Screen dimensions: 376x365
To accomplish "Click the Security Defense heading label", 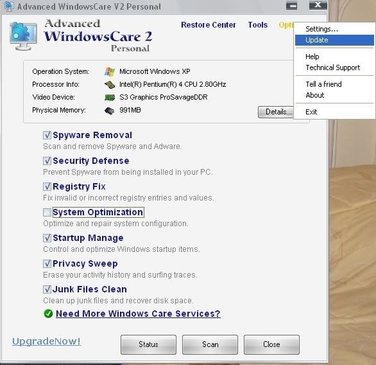I will point(91,161).
